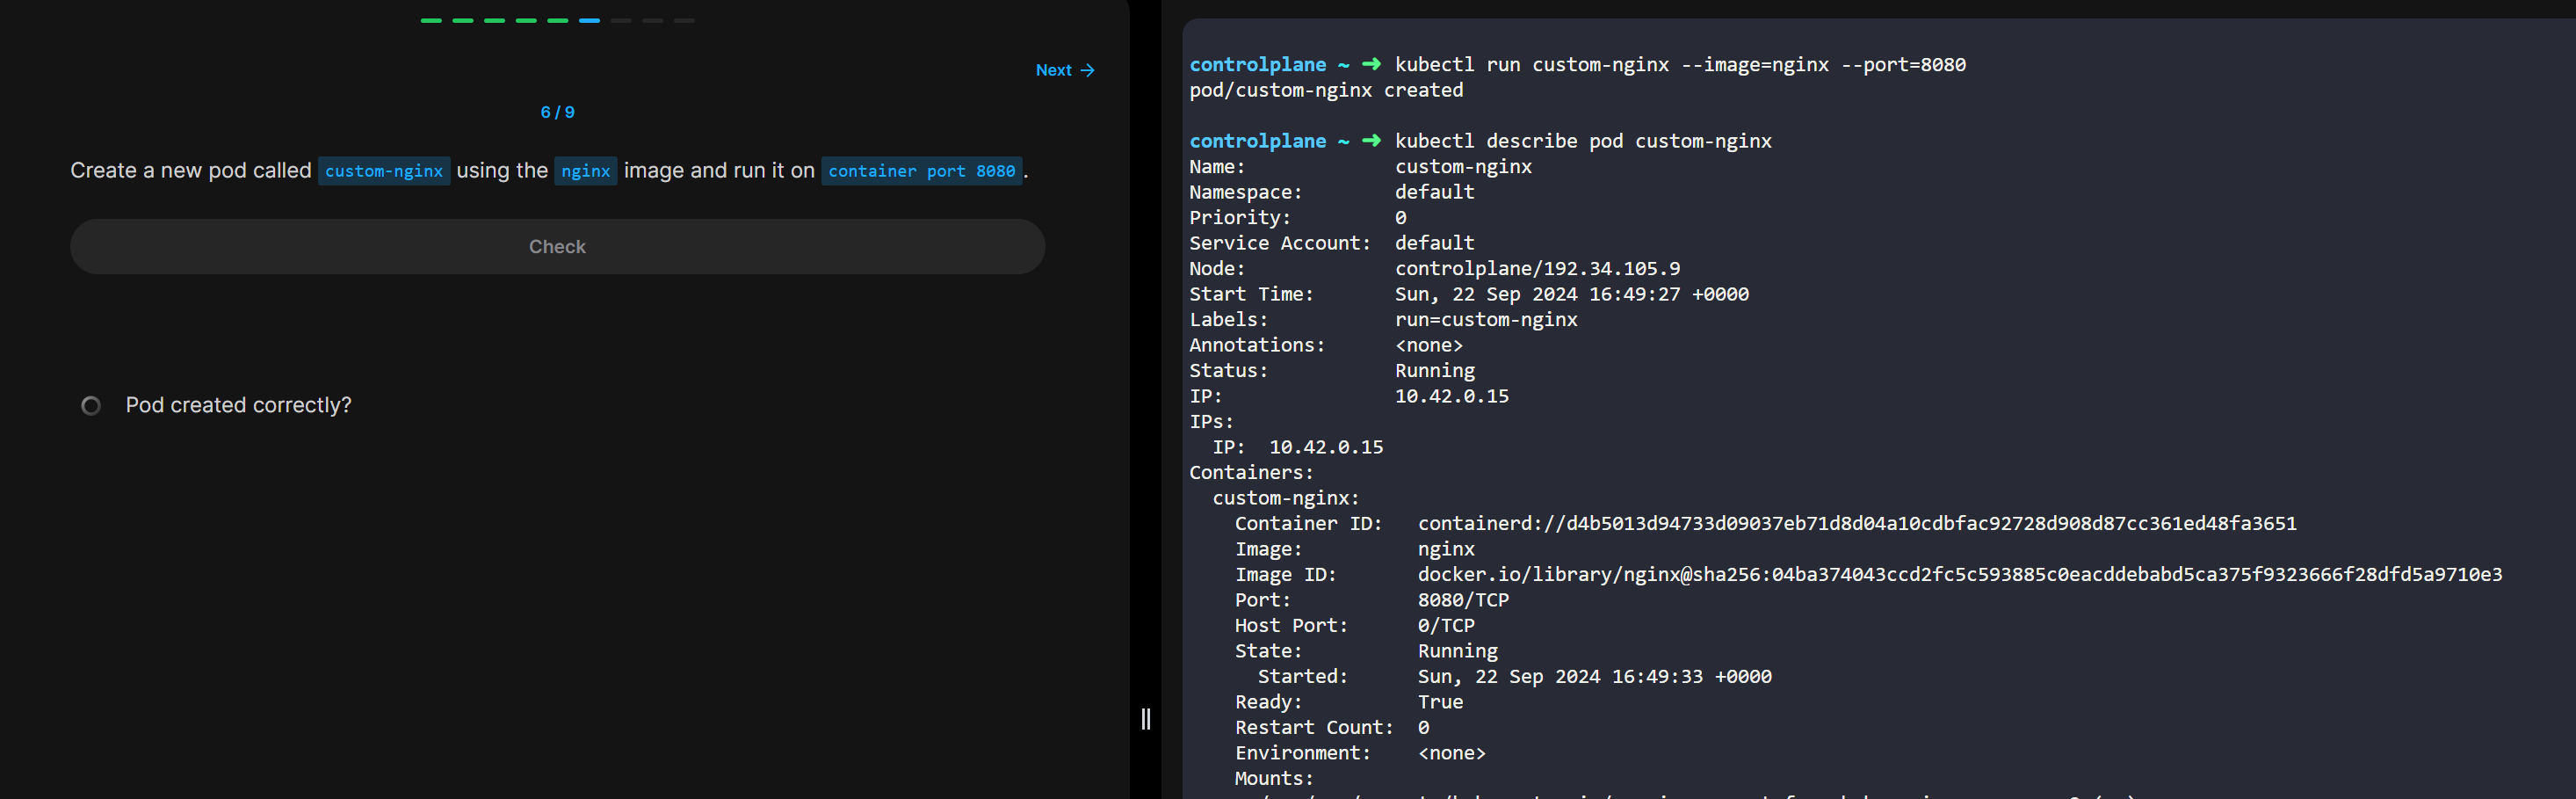The image size is (2576, 799).
Task: Click the Started timestamp under State
Action: pos(1595,677)
